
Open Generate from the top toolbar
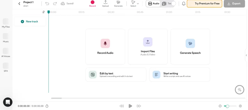coord(118,4)
